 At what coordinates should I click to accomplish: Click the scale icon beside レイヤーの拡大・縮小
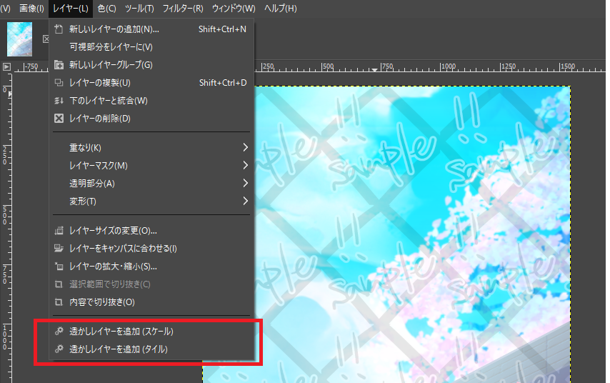pos(59,267)
